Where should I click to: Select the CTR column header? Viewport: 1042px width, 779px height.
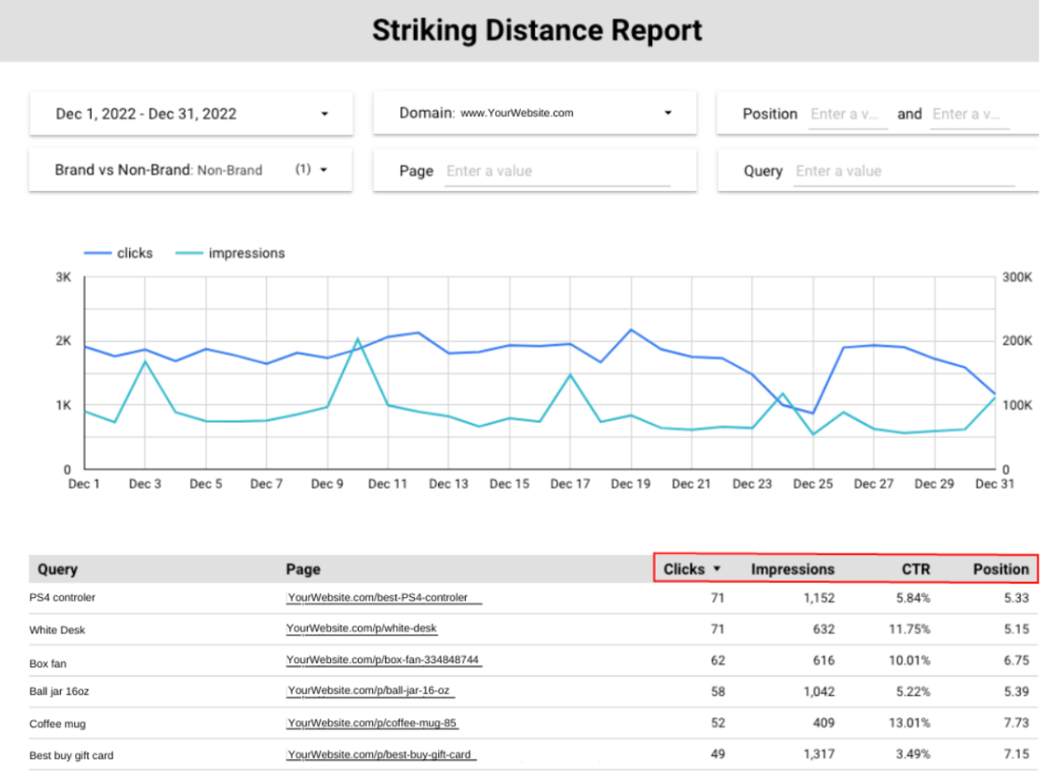[915, 568]
